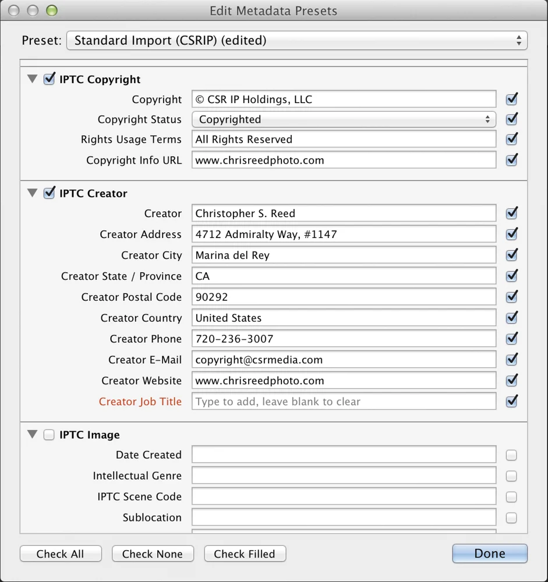This screenshot has width=548, height=582.
Task: Edit the Rights Usage Terms field
Action: coord(344,139)
